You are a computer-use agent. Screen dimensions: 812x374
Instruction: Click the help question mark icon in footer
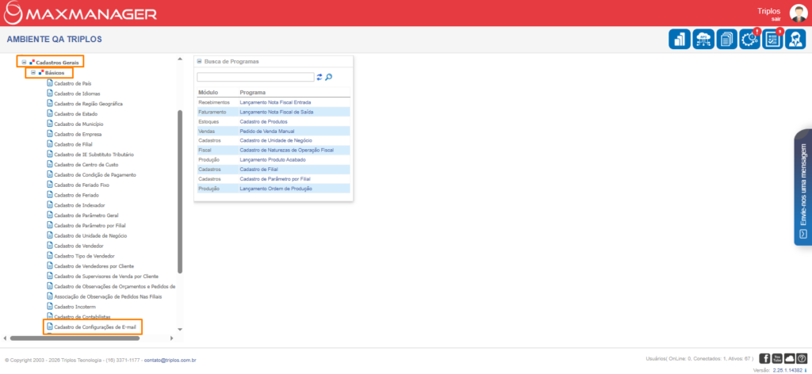pyautogui.click(x=801, y=359)
